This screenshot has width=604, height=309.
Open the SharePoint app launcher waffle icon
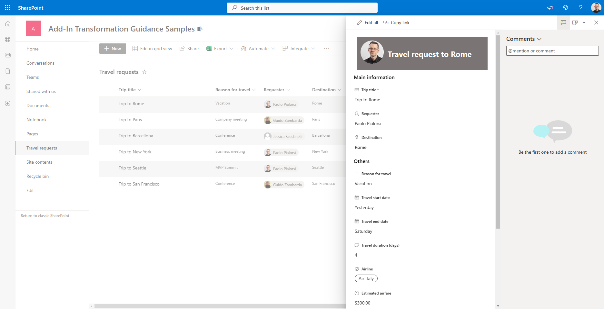pyautogui.click(x=7, y=7)
